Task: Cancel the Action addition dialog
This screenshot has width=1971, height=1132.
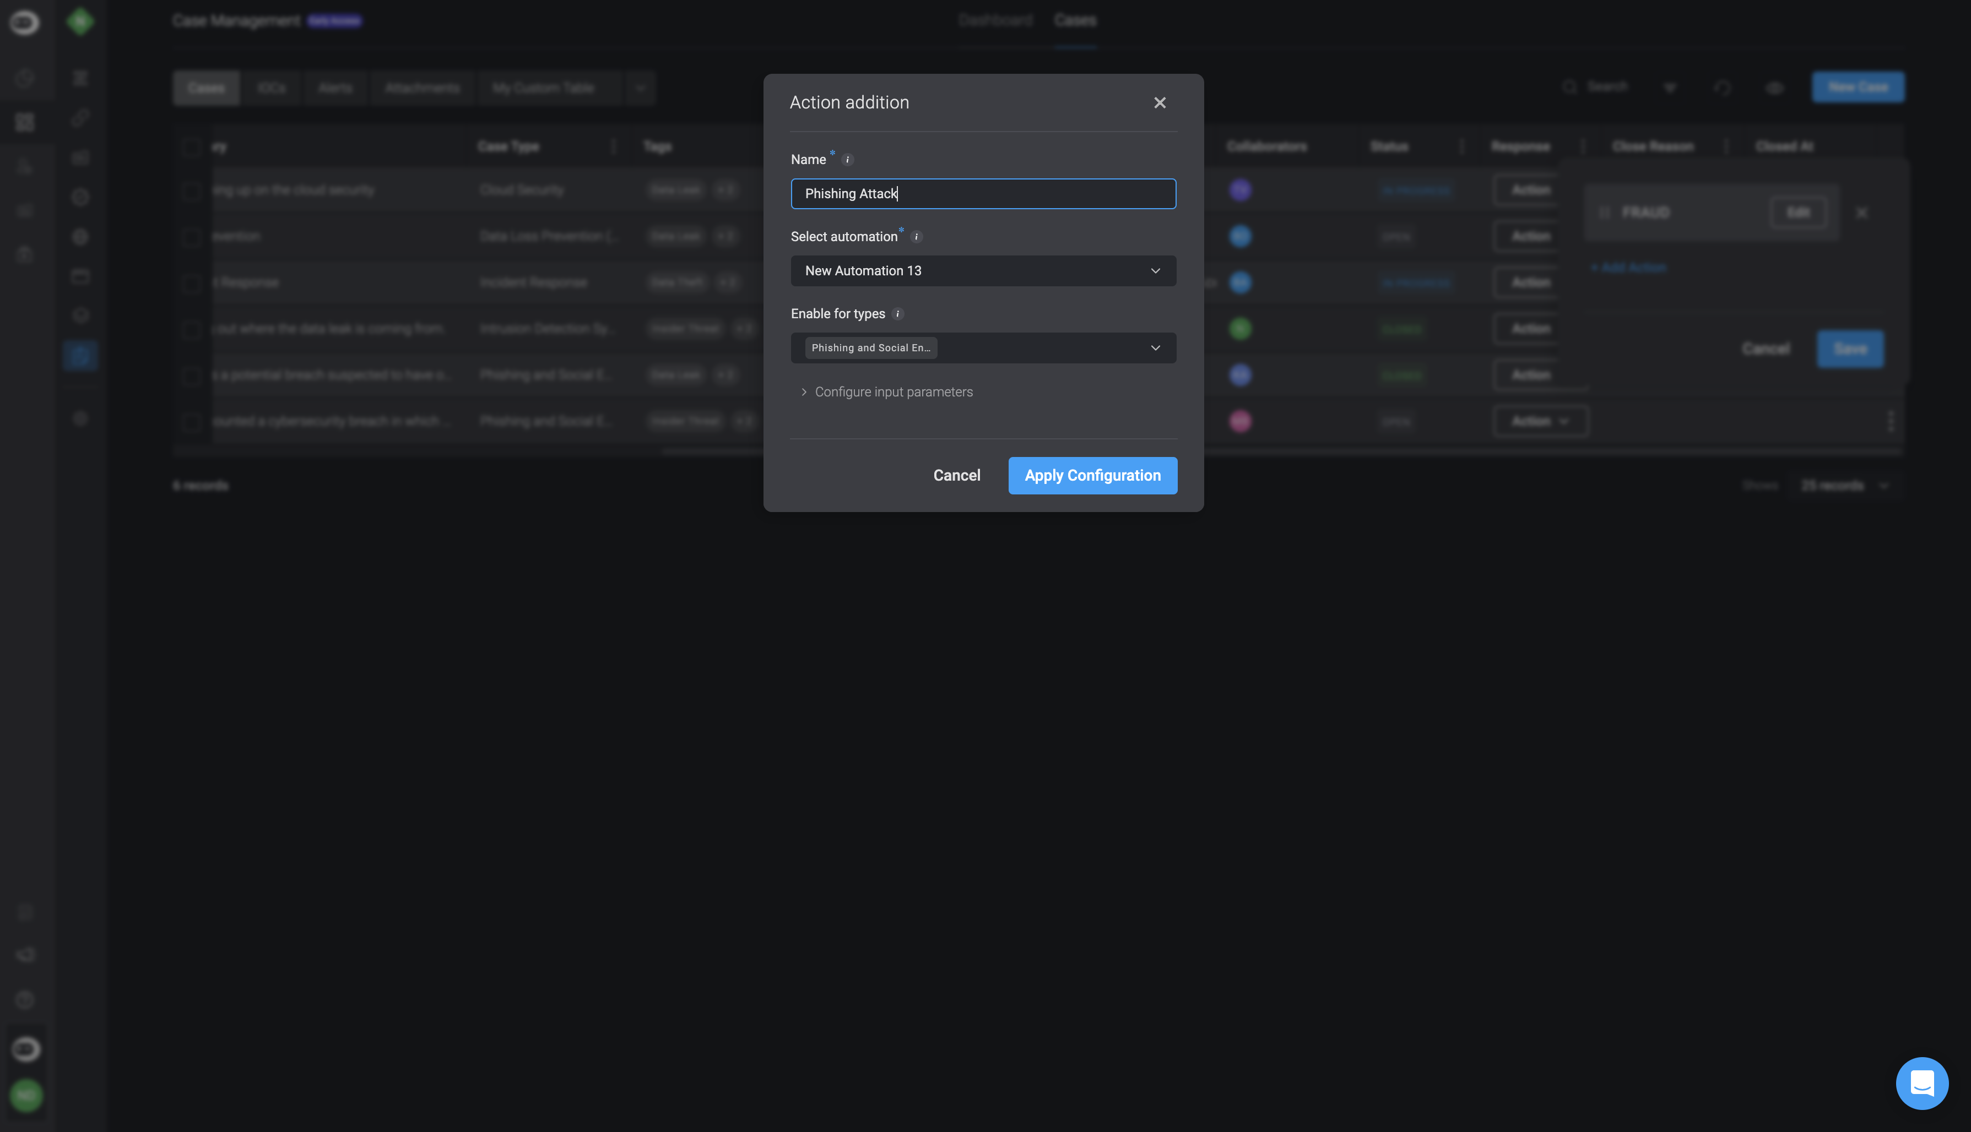Action: coord(956,476)
